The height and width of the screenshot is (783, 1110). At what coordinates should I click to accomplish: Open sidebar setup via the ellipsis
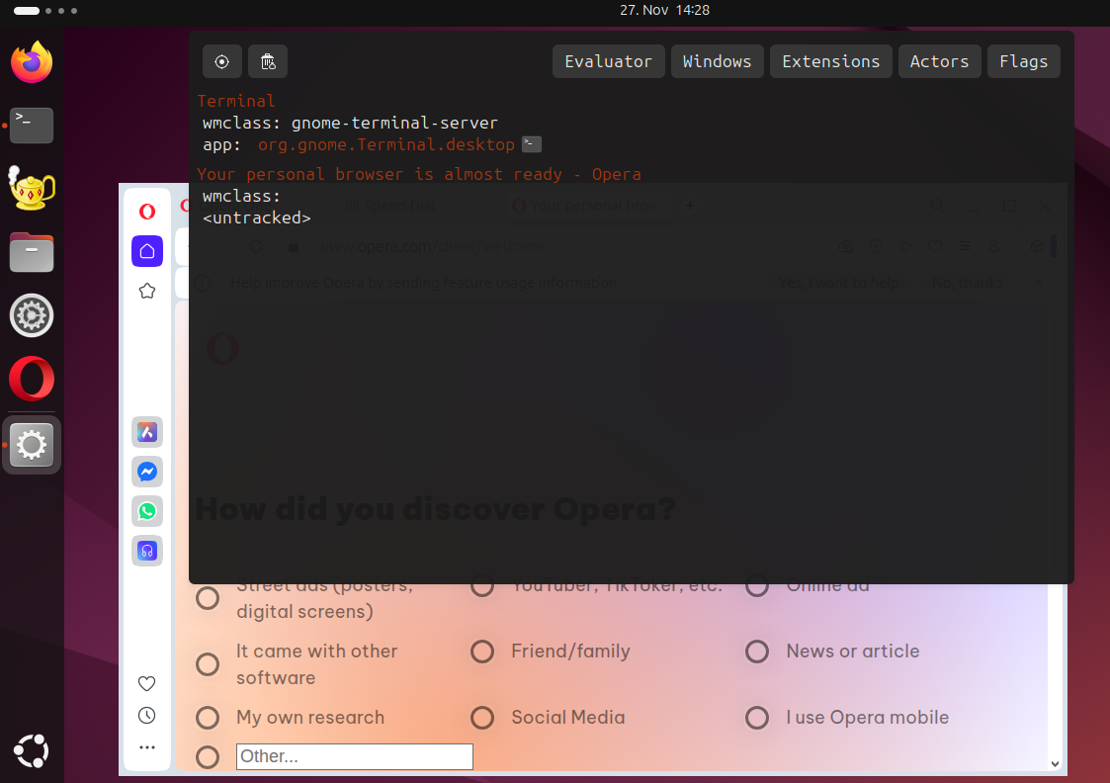pyautogui.click(x=146, y=747)
